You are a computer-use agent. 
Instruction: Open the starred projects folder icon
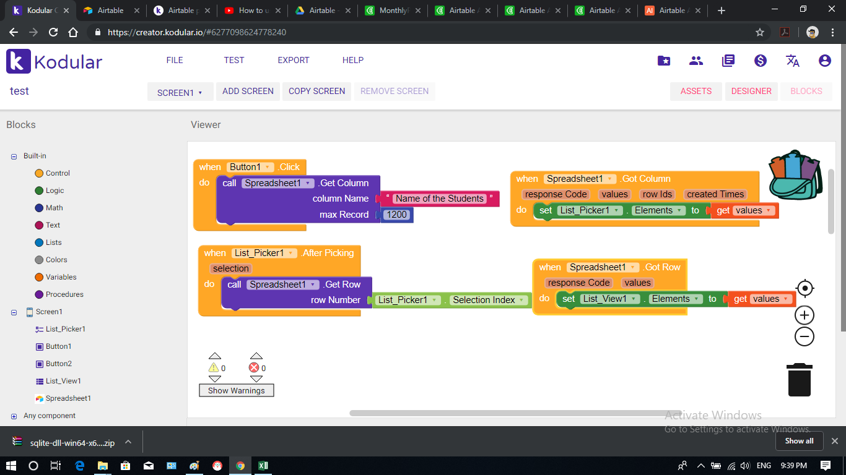click(664, 61)
